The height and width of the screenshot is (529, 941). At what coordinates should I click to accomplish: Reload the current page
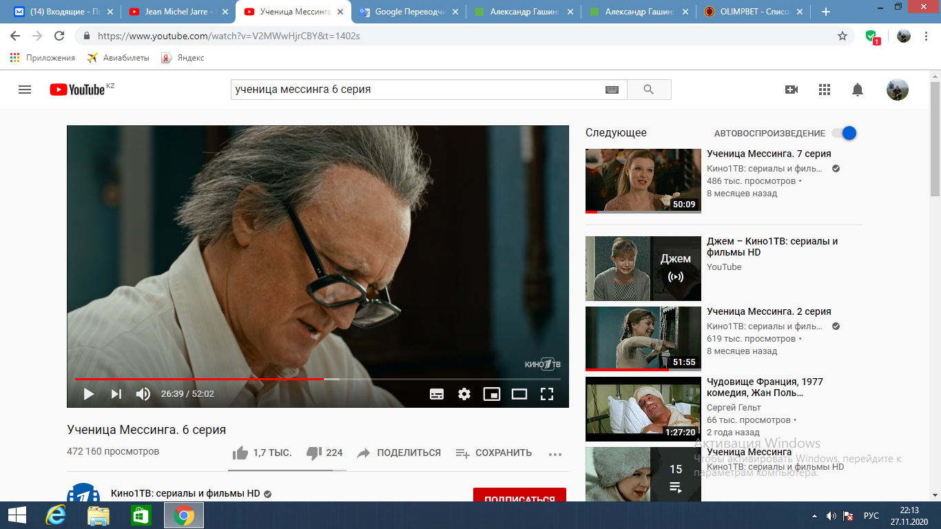pos(59,36)
